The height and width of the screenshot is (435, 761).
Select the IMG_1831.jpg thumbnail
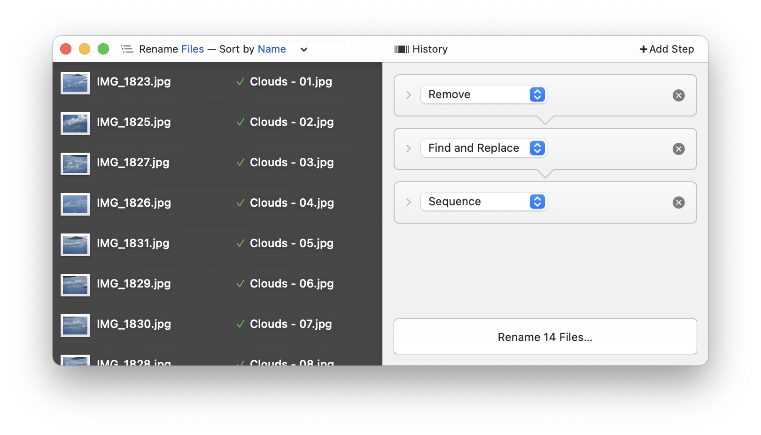75,245
